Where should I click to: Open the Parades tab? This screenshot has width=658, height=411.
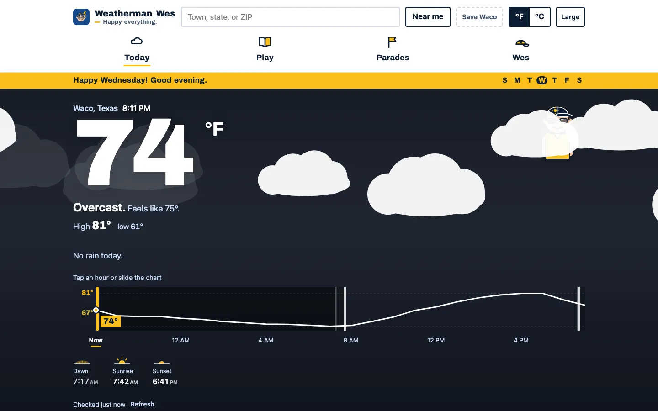click(x=393, y=51)
